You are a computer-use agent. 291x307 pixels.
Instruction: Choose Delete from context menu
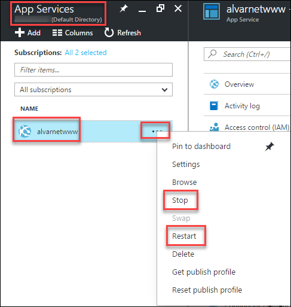pos(183,254)
